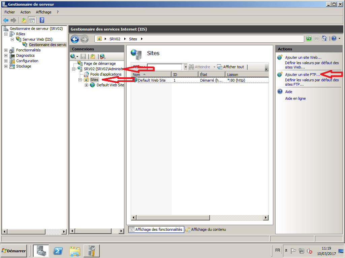Refresh the IIS view with the green refresh icon
345x258 pixels.
tap(309, 39)
